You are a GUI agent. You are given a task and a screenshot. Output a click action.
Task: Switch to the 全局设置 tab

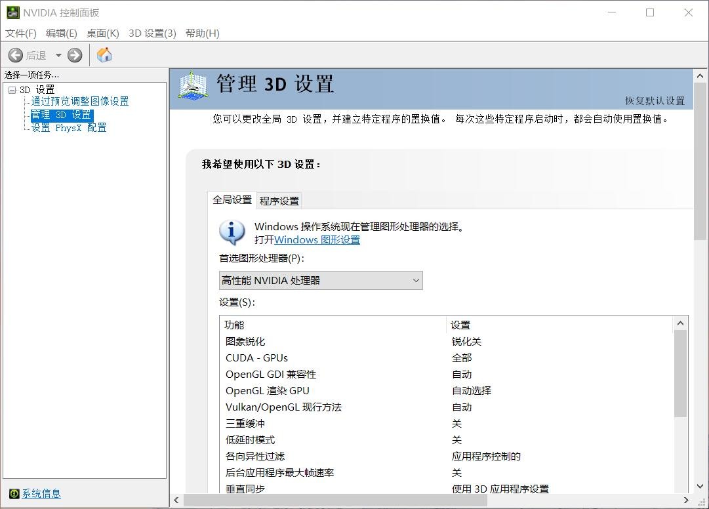click(x=232, y=200)
